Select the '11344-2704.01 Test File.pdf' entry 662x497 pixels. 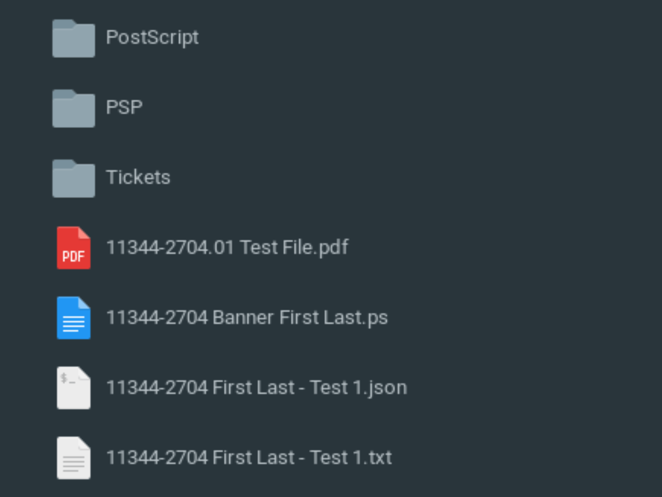pyautogui.click(x=227, y=247)
